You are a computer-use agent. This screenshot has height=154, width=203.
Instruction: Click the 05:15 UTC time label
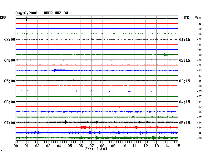point(185,123)
